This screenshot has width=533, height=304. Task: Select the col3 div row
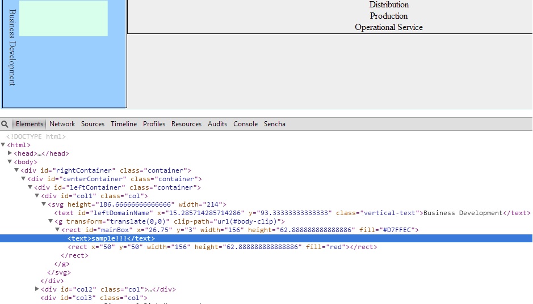point(94,298)
